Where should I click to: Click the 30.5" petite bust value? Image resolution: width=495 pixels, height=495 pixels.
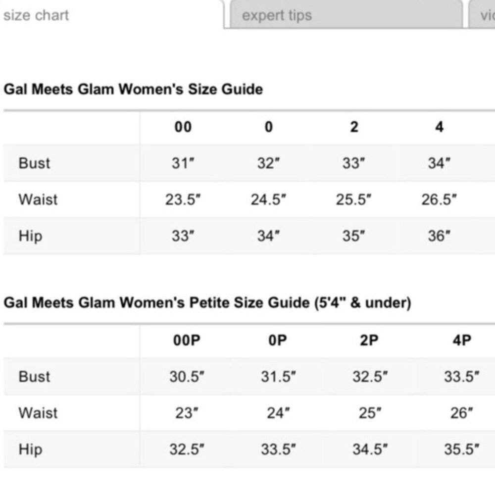pyautogui.click(x=187, y=377)
